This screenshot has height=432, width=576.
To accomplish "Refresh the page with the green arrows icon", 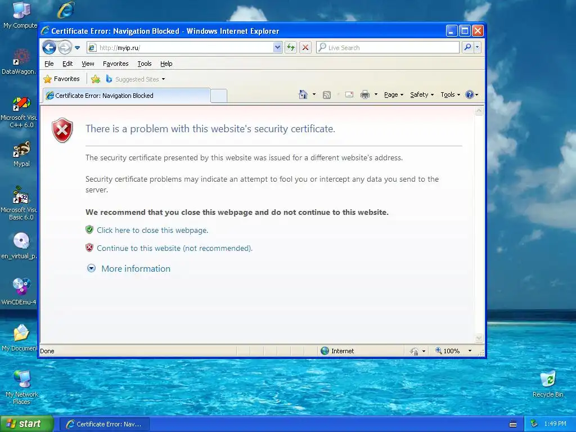I will click(291, 47).
